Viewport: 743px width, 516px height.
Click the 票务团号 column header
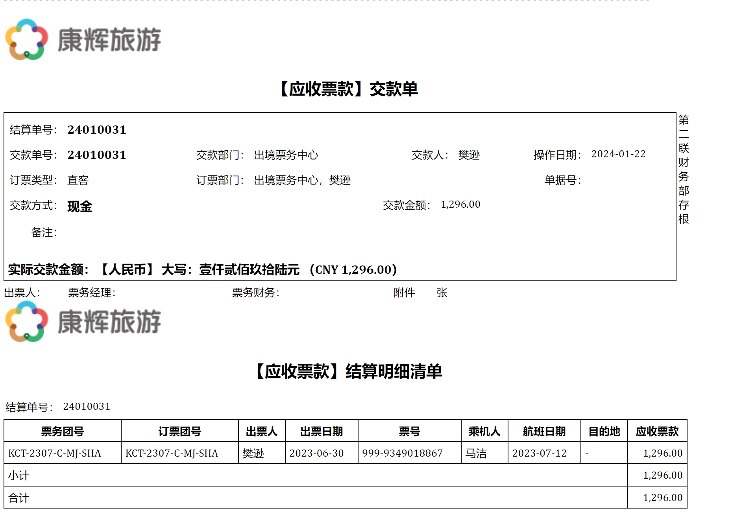(63, 431)
